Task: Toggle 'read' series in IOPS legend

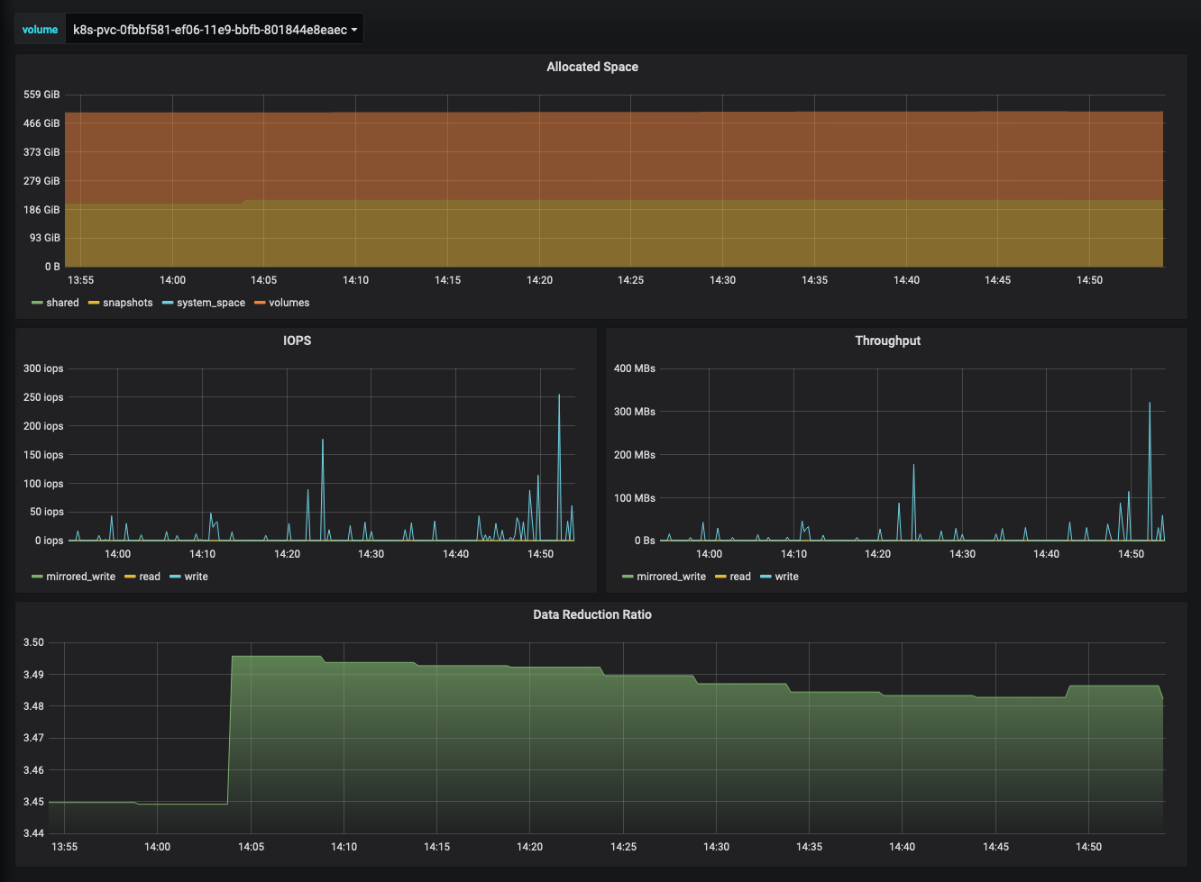Action: [150, 577]
